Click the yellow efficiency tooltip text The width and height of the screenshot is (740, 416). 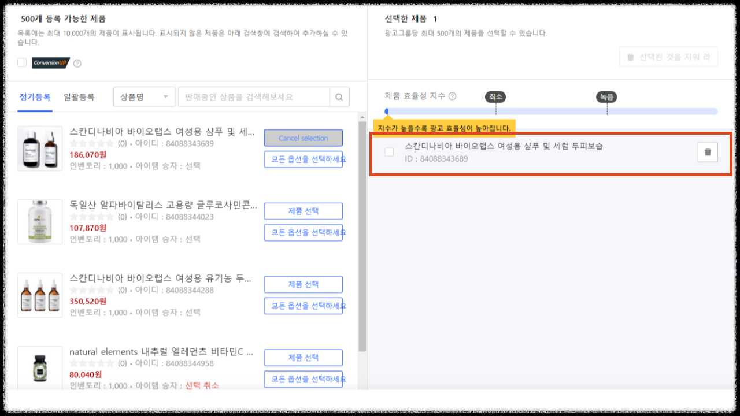pos(444,128)
